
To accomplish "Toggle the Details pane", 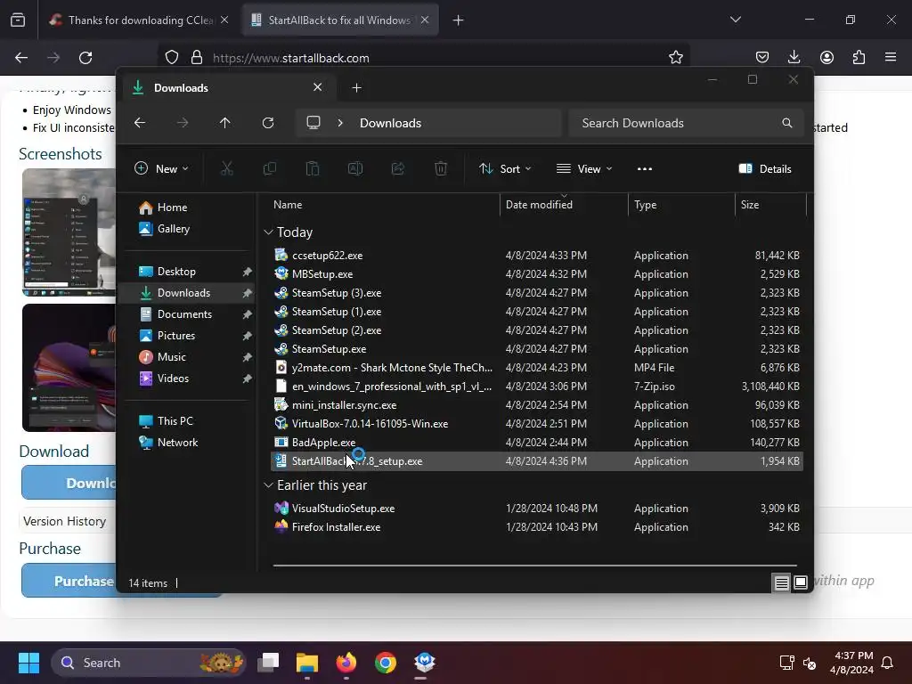I will click(x=765, y=168).
